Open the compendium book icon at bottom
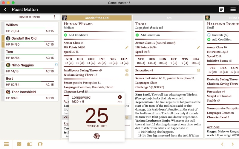239x149 pixels. tap(30, 144)
